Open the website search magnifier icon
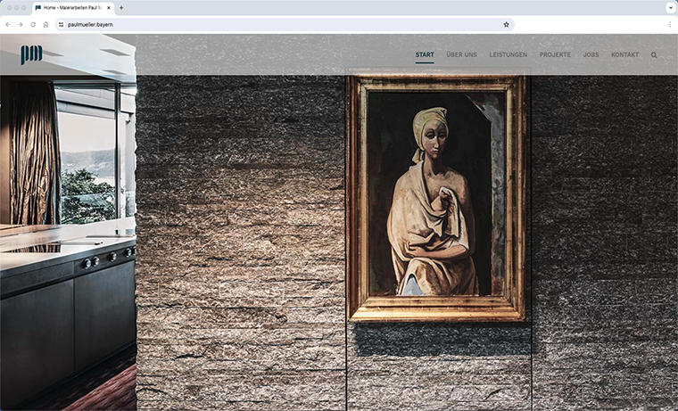The height and width of the screenshot is (411, 678). 654,55
